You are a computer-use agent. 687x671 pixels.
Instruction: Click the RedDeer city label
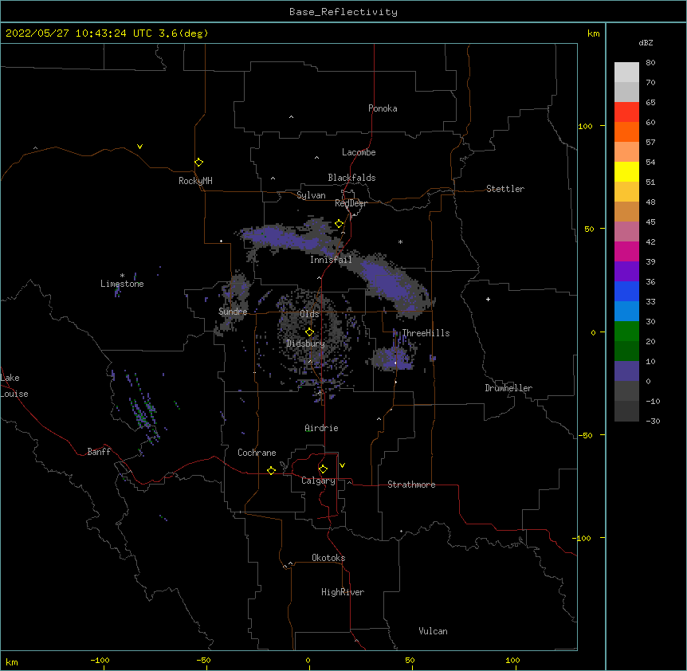[351, 203]
